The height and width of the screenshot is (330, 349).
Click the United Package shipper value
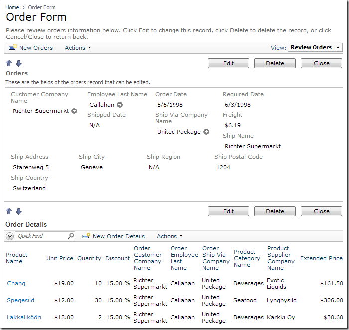pyautogui.click(x=179, y=132)
